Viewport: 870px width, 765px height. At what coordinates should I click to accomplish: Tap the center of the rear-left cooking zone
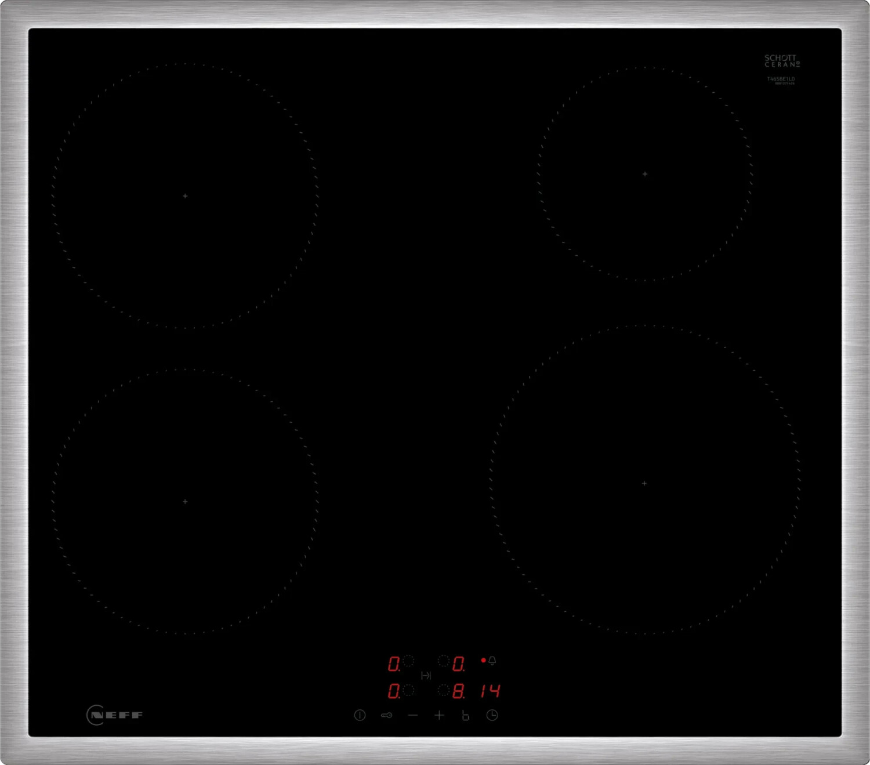185,196
